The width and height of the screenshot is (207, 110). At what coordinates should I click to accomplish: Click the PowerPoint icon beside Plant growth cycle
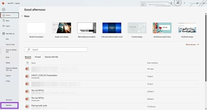tap(27, 106)
